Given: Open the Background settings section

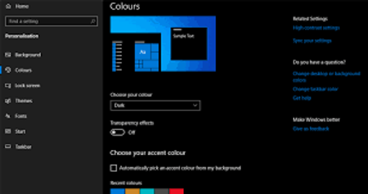Looking at the screenshot, I should click(28, 55).
